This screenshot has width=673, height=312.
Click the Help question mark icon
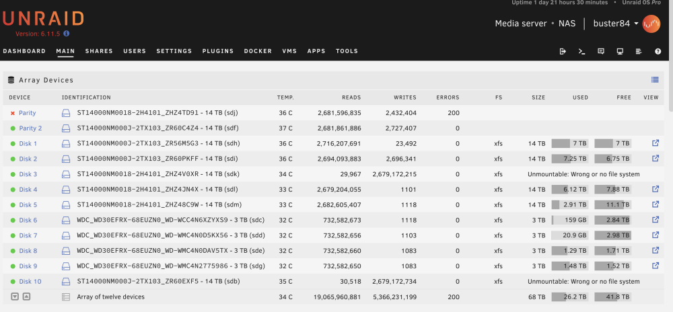point(658,51)
